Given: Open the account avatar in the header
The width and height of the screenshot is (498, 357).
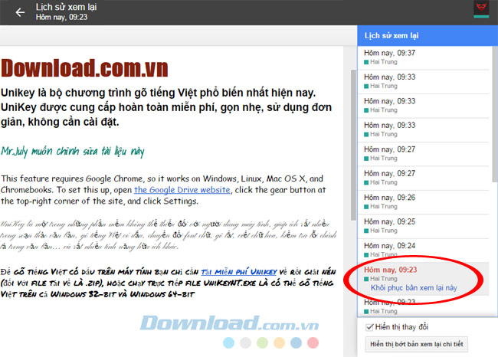Looking at the screenshot, I should pos(481,9).
